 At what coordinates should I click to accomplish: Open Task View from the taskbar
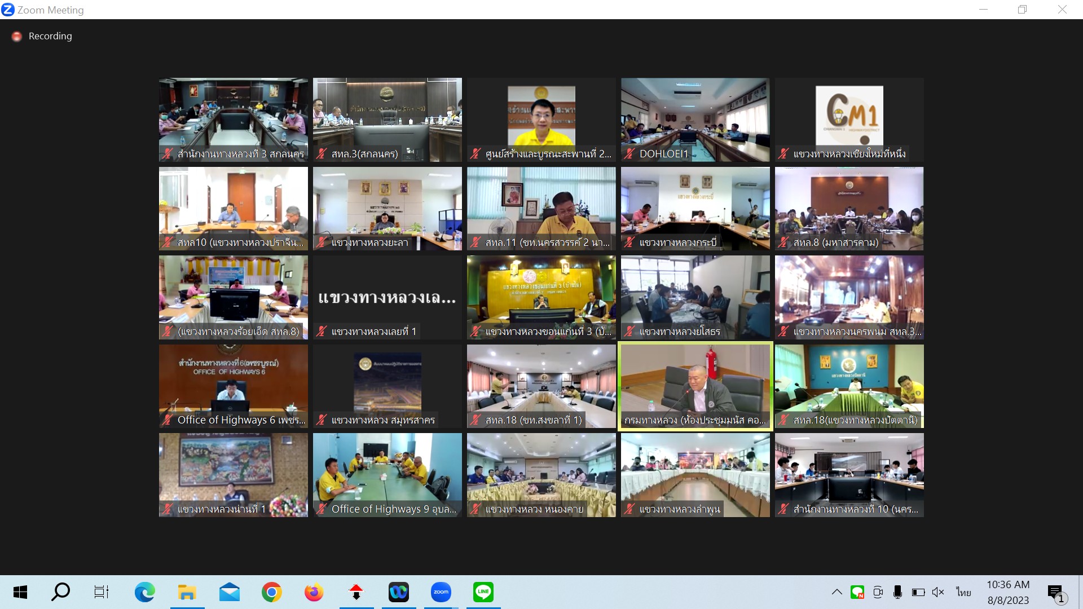(x=102, y=592)
